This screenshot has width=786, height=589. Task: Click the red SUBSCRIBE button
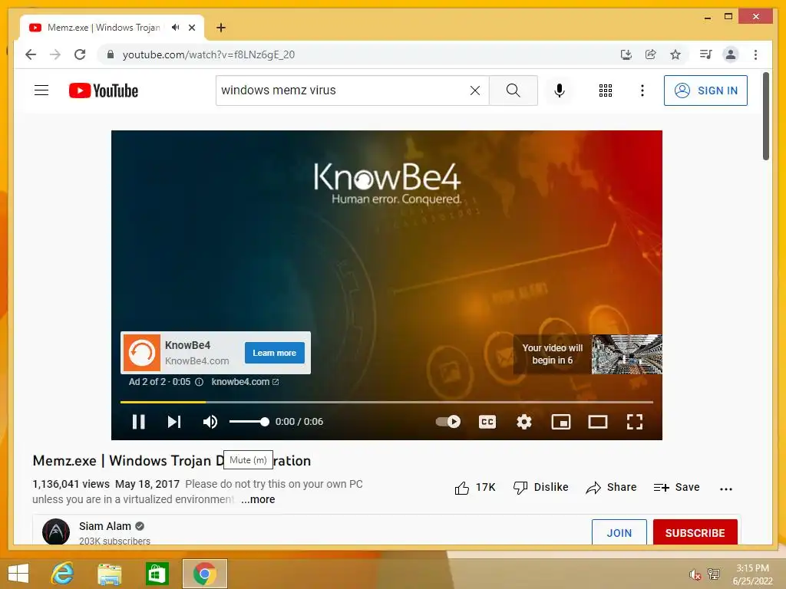[695, 532]
